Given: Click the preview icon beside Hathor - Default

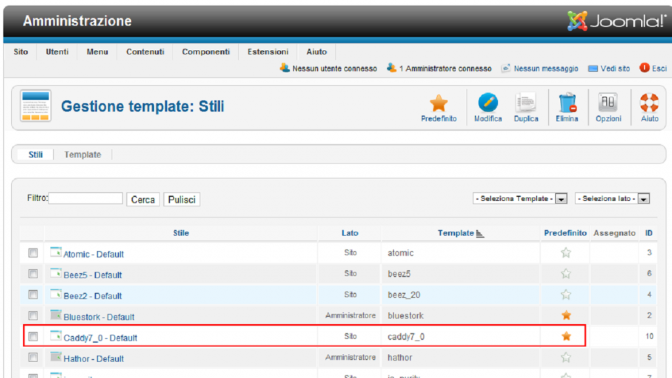Looking at the screenshot, I should (56, 356).
